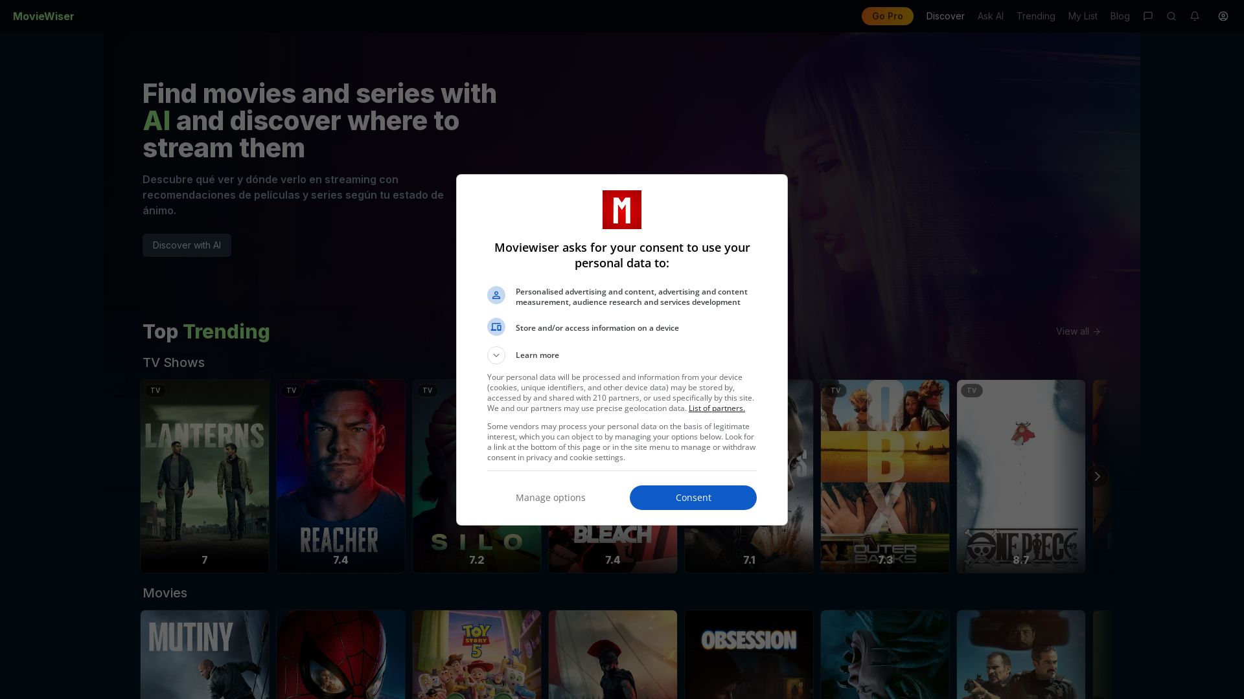Open the Ask AI menu item
Viewport: 1244px width, 699px height.
pyautogui.click(x=990, y=16)
